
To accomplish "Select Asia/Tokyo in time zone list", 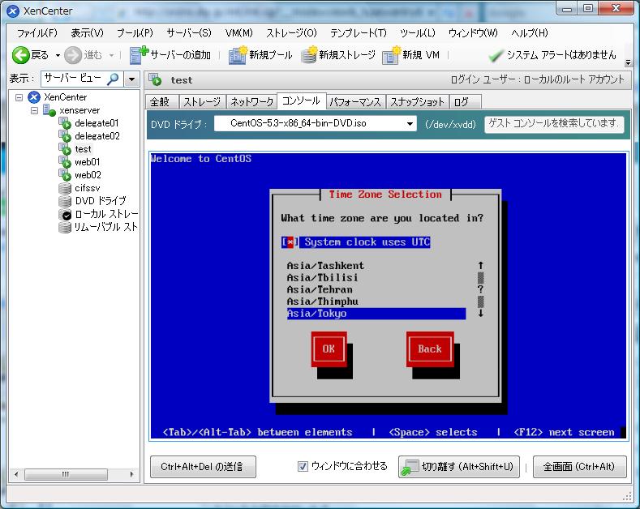I will click(x=376, y=314).
